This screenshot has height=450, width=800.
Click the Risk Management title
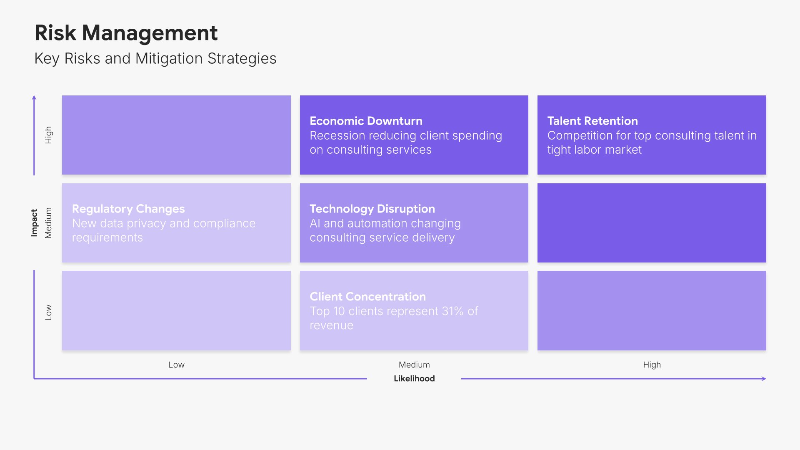(x=126, y=33)
